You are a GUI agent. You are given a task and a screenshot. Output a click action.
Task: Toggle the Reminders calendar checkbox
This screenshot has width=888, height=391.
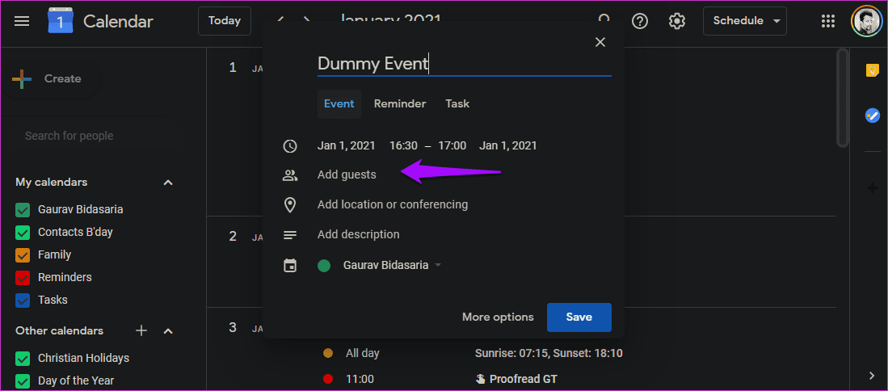[x=23, y=278]
